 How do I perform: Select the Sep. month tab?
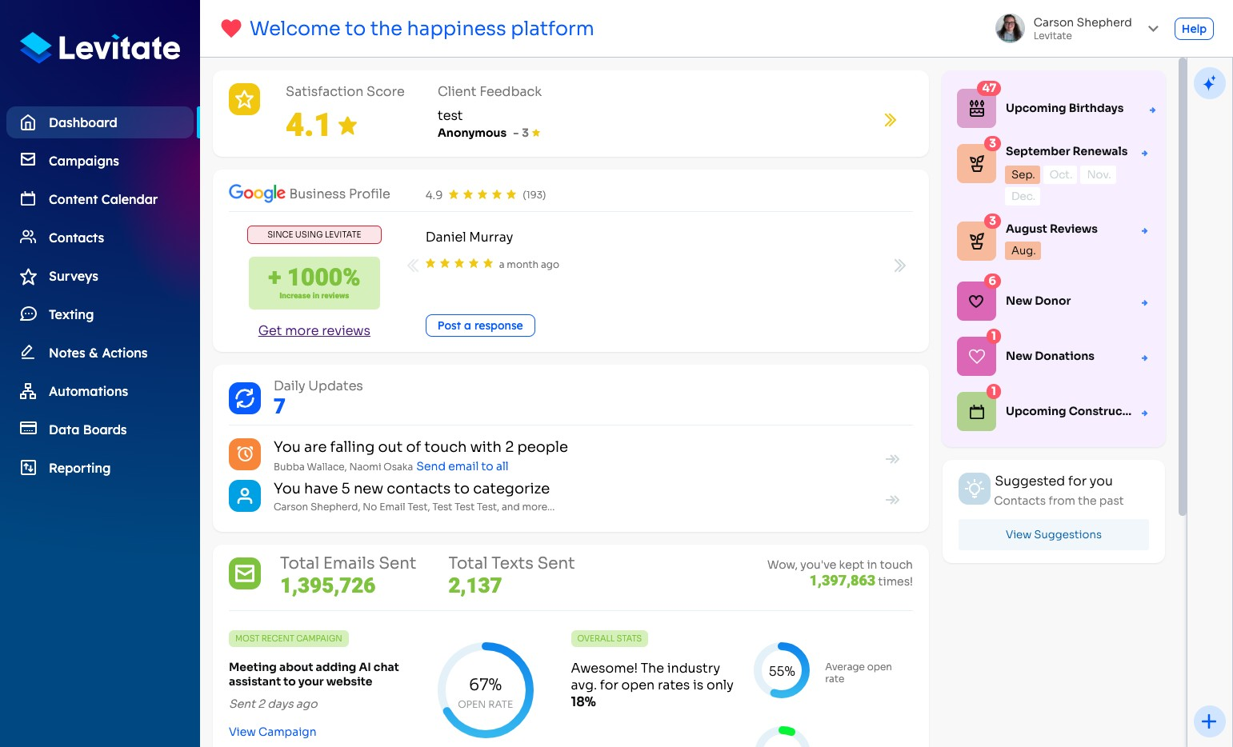click(x=1023, y=174)
